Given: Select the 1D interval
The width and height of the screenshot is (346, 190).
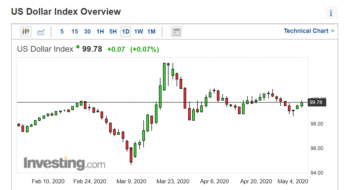Looking at the screenshot, I should pos(126,32).
